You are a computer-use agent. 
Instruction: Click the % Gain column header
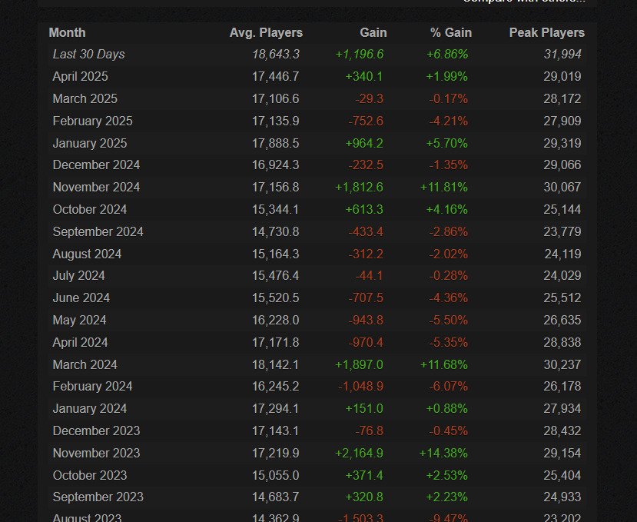450,32
